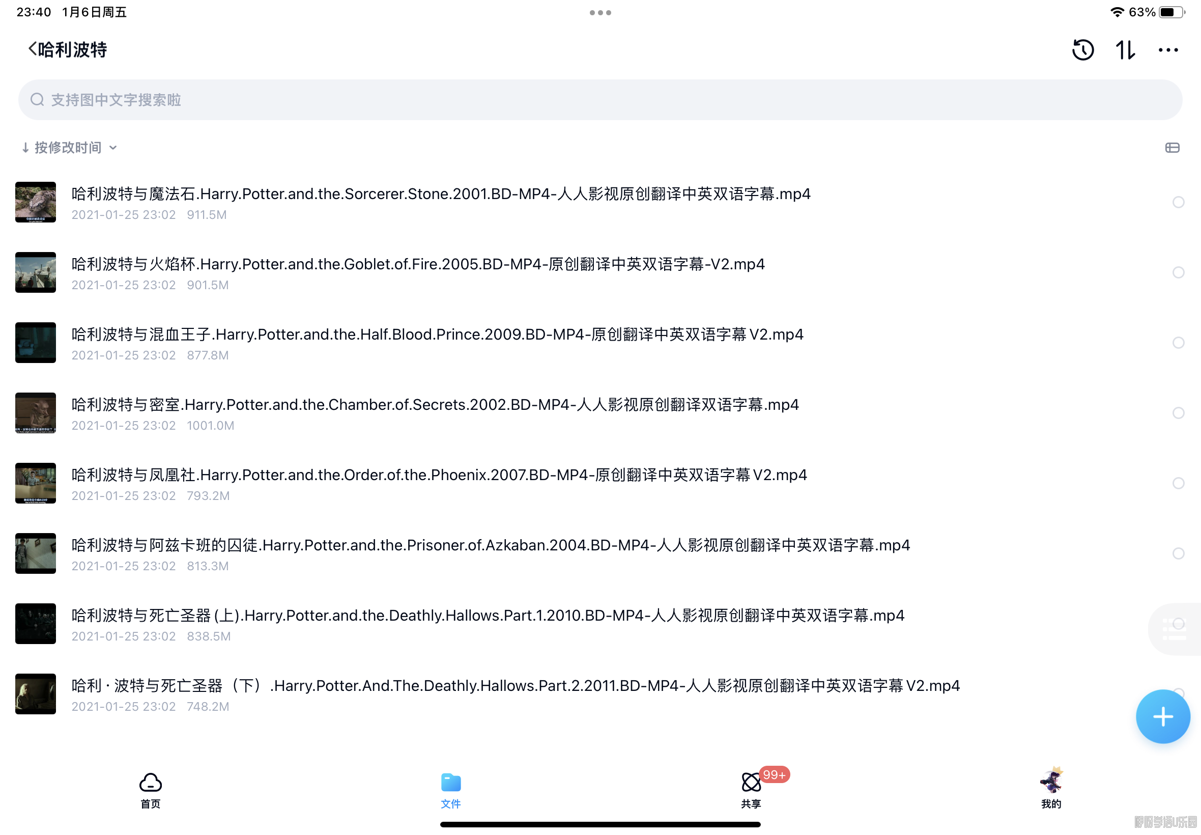This screenshot has height=835, width=1201.
Task: Open the transfer list arrows icon
Action: point(1125,50)
